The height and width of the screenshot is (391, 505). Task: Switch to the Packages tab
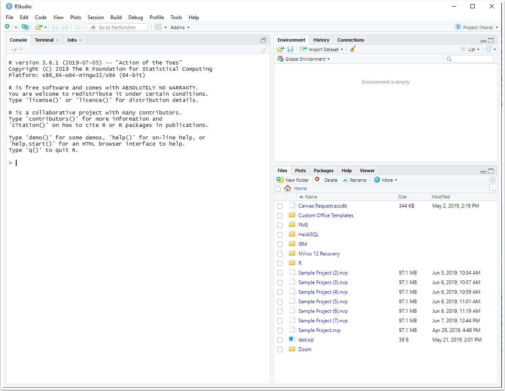click(323, 171)
